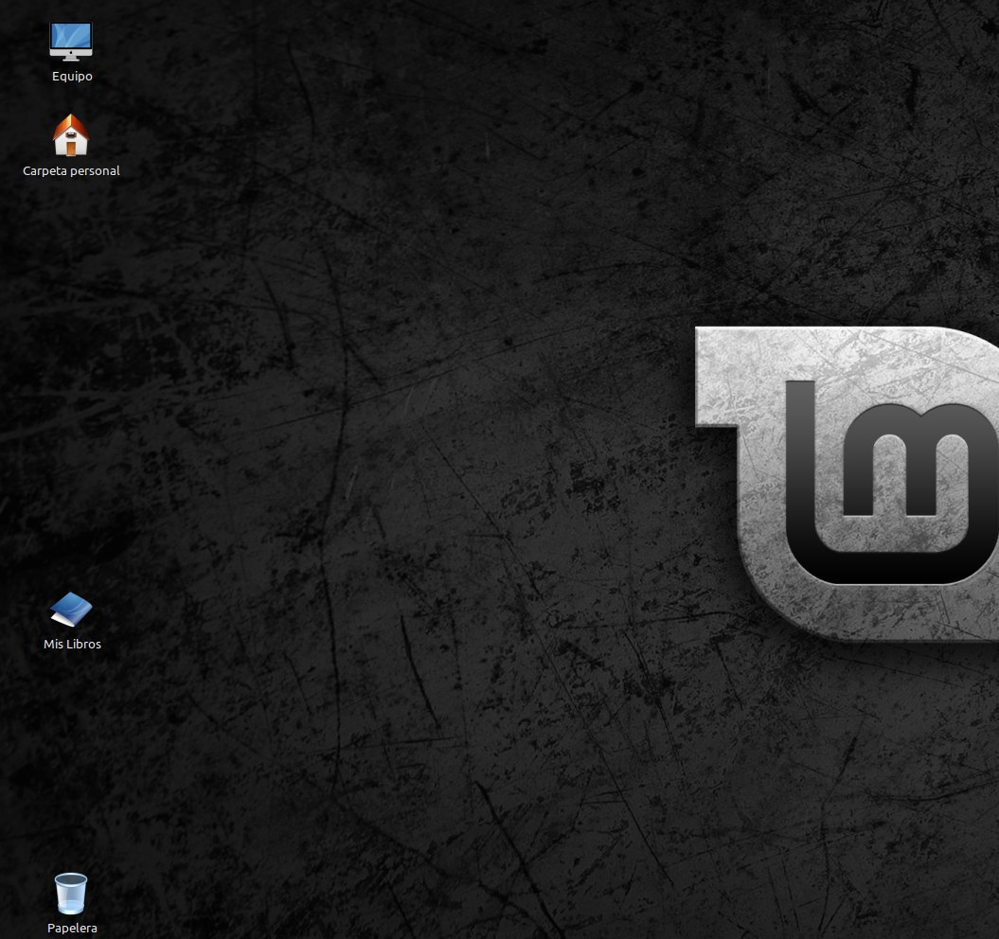Select the Papelera trash bin icon
999x939 pixels.
tap(71, 894)
